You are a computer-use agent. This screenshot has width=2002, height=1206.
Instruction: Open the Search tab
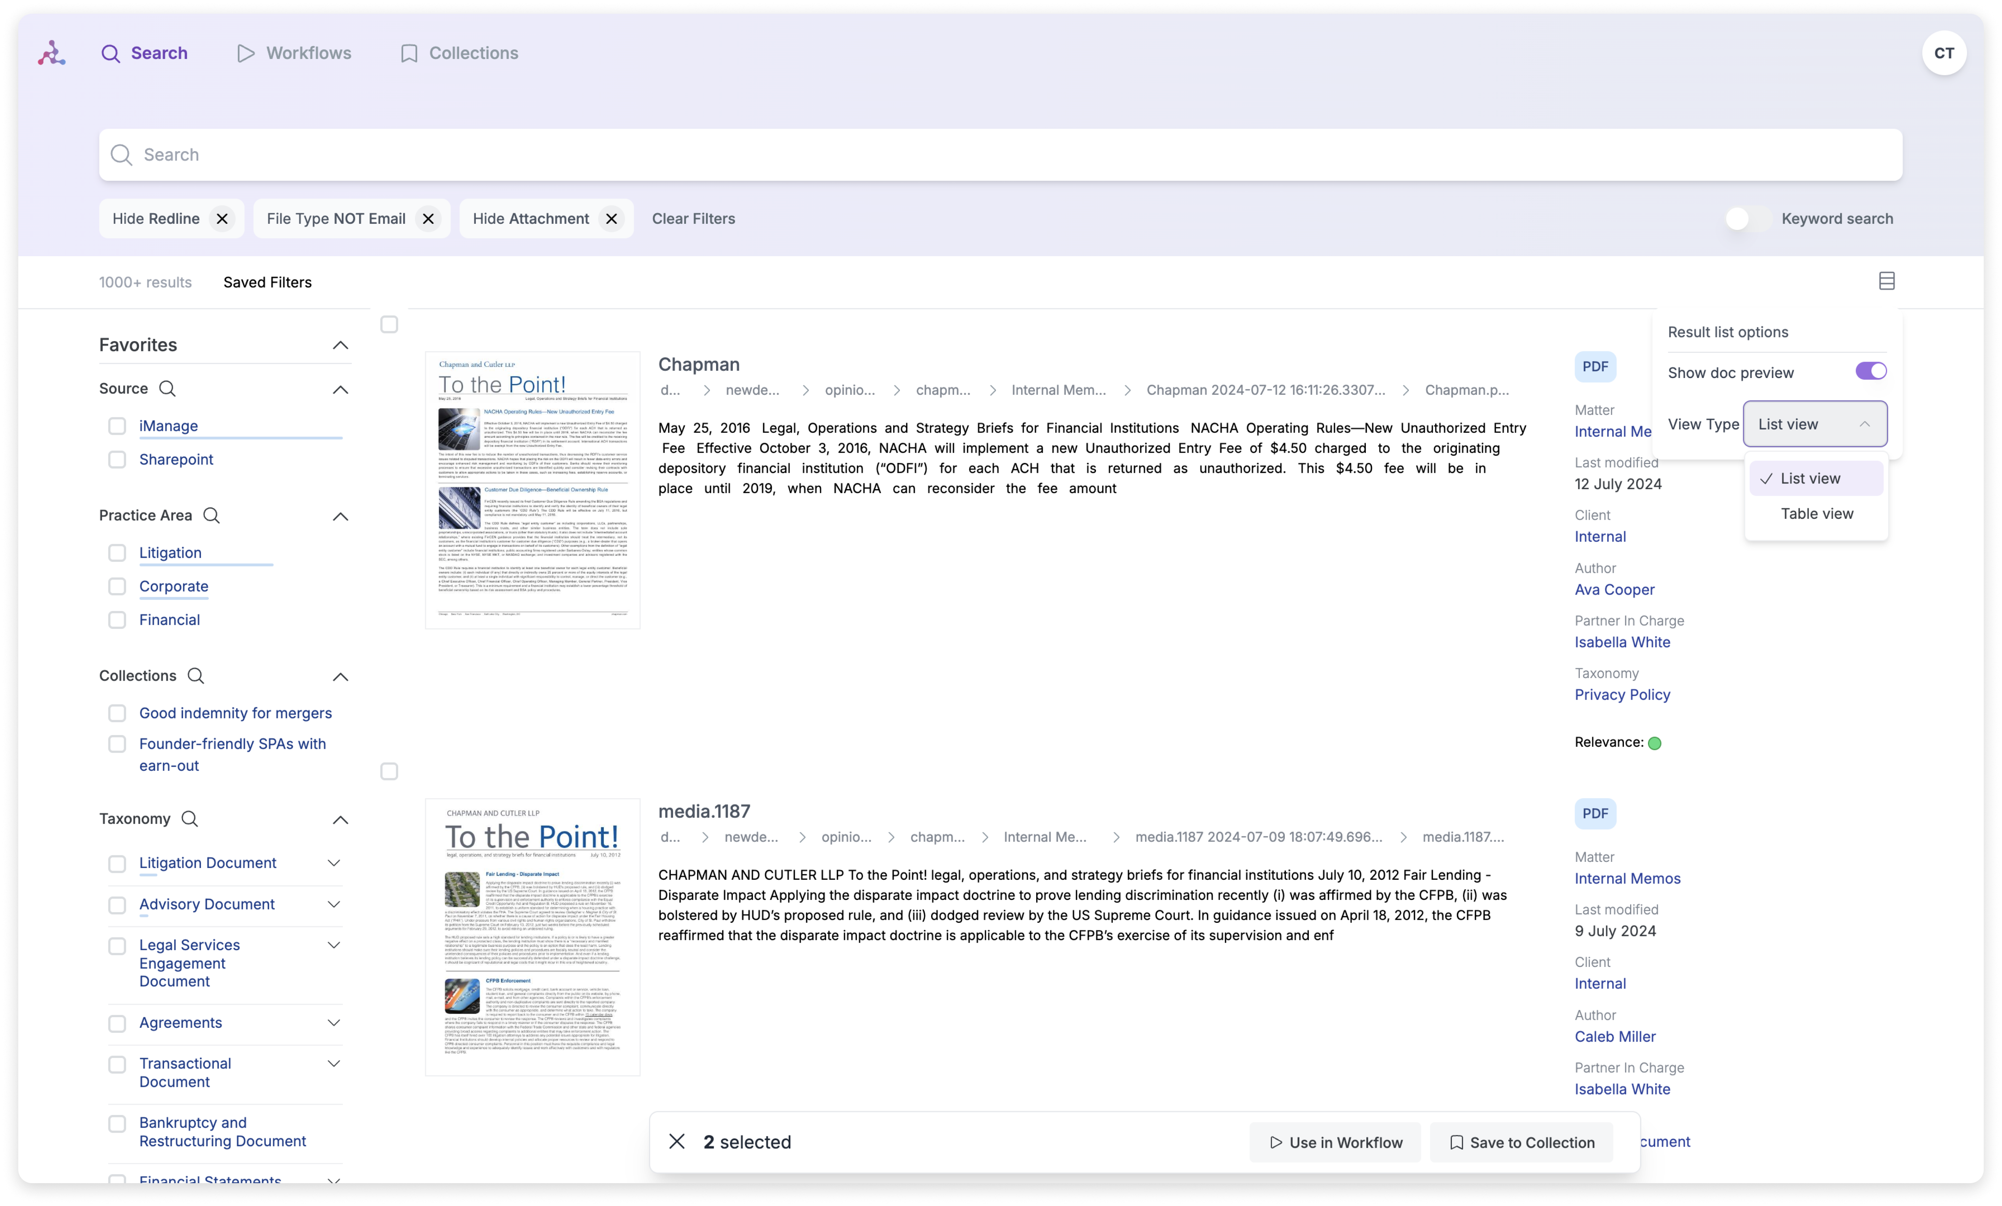(144, 53)
